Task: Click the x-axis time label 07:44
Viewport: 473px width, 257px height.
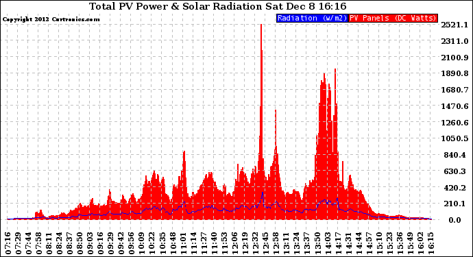Action: [29, 243]
